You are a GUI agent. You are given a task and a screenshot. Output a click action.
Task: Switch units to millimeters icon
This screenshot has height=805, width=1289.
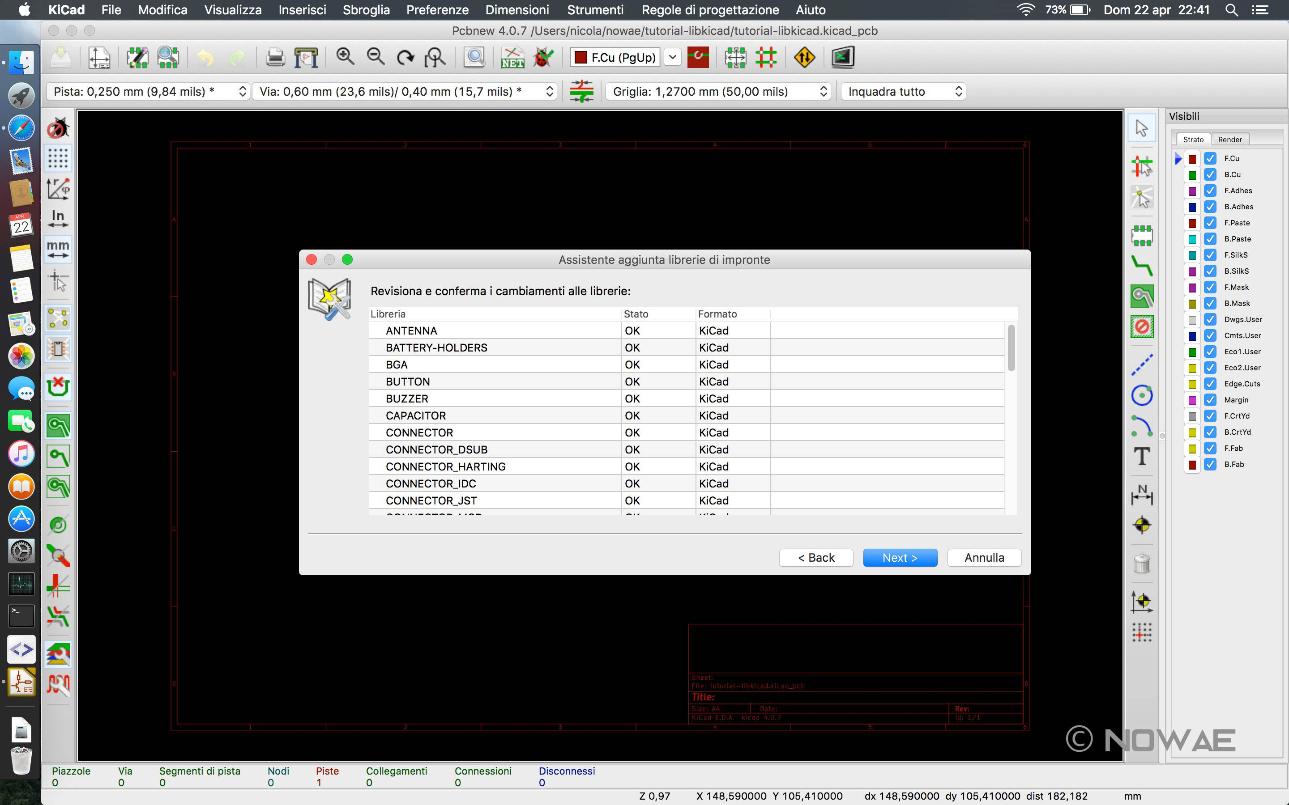pyautogui.click(x=58, y=249)
